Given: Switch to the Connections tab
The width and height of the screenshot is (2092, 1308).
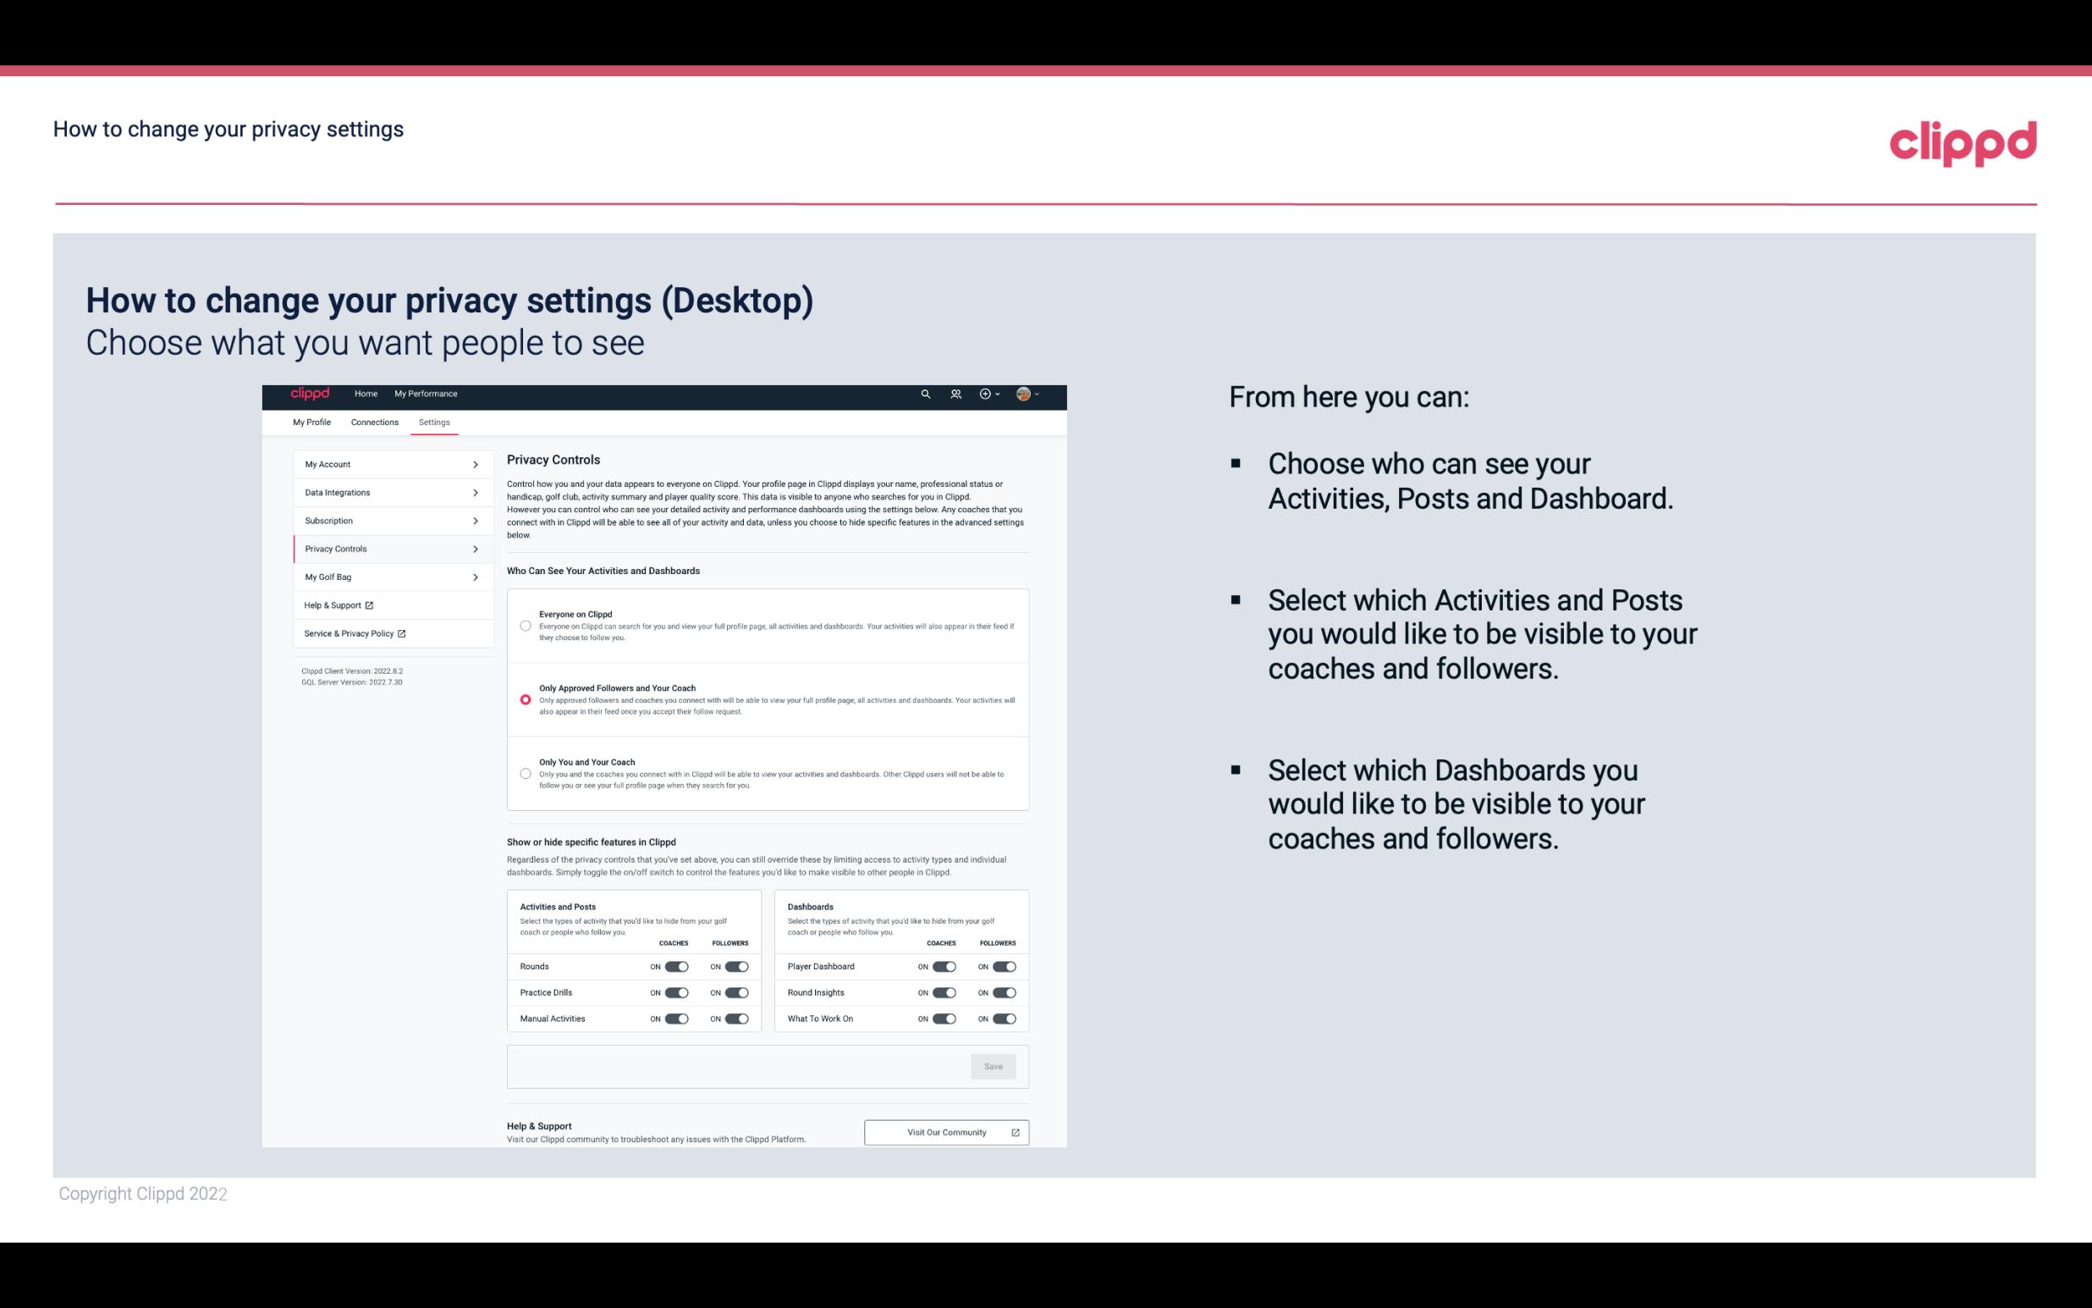Looking at the screenshot, I should tap(373, 422).
